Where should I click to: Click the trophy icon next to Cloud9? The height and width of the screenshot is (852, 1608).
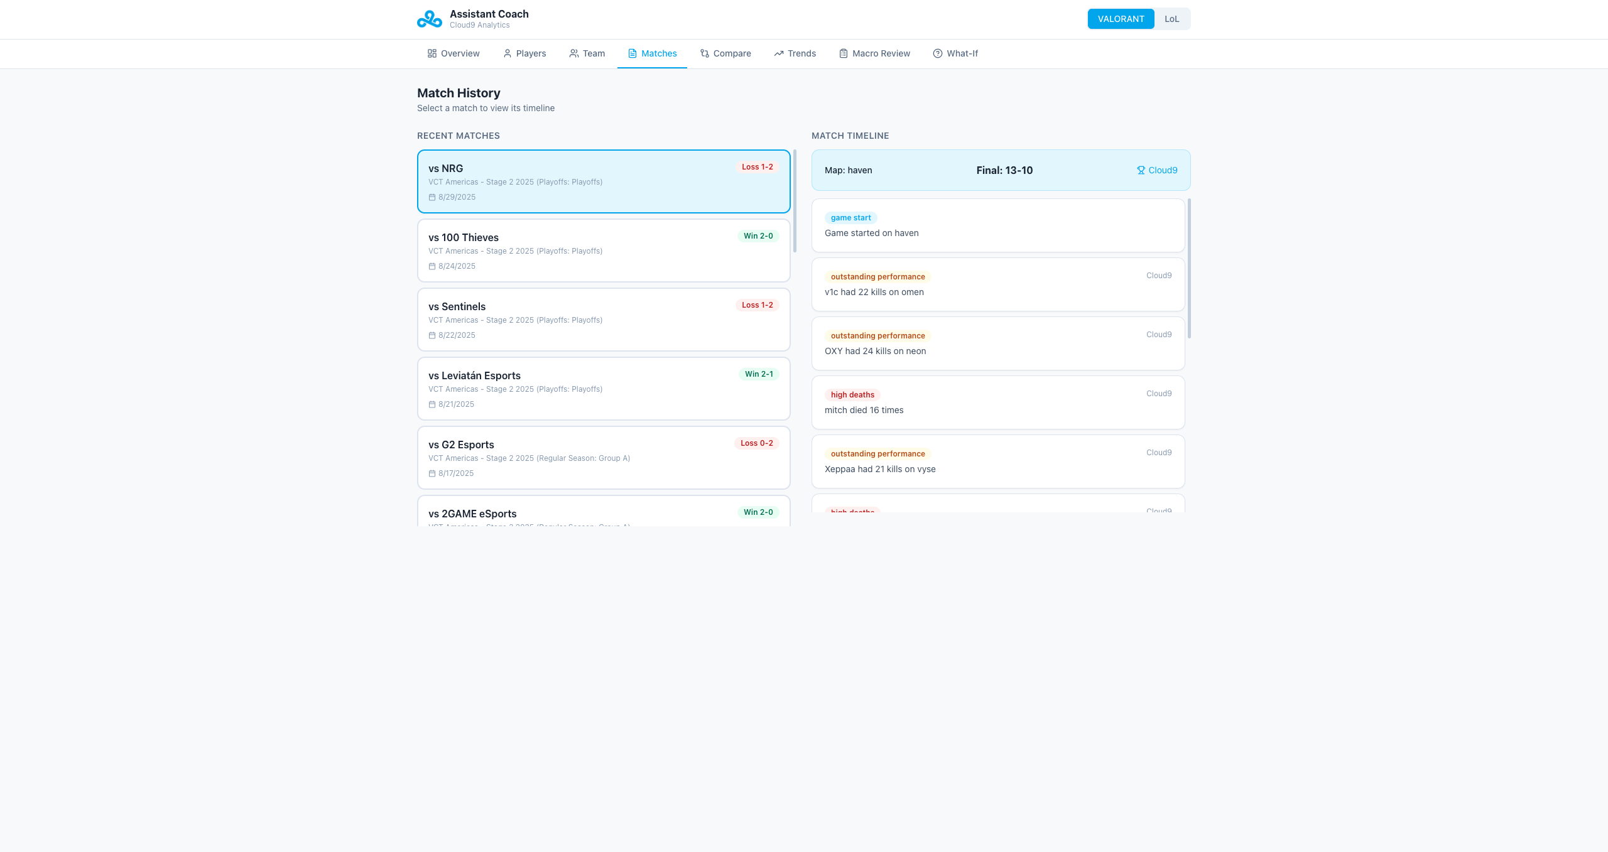[x=1141, y=170]
